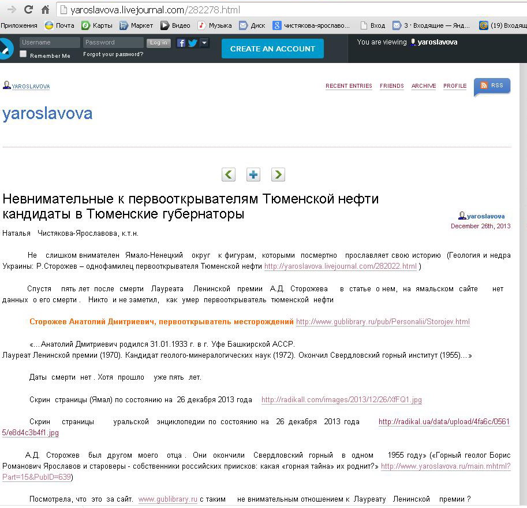Screen dimensions: 527x508
Task: Open RECENT ENTRIES tab
Action: (349, 86)
